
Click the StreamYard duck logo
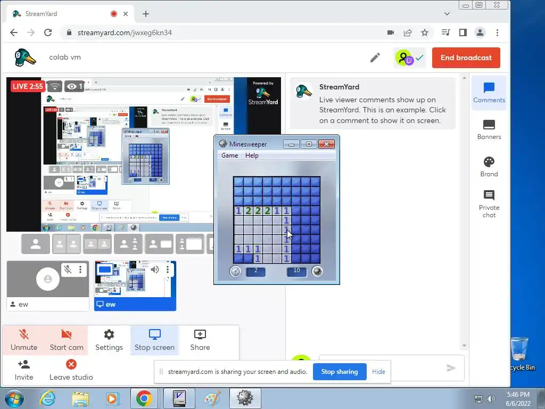pos(24,58)
